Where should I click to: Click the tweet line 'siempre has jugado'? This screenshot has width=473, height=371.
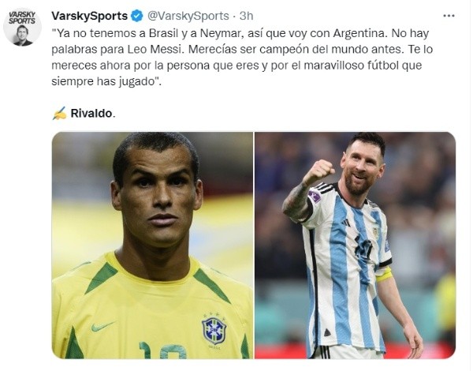click(x=106, y=81)
